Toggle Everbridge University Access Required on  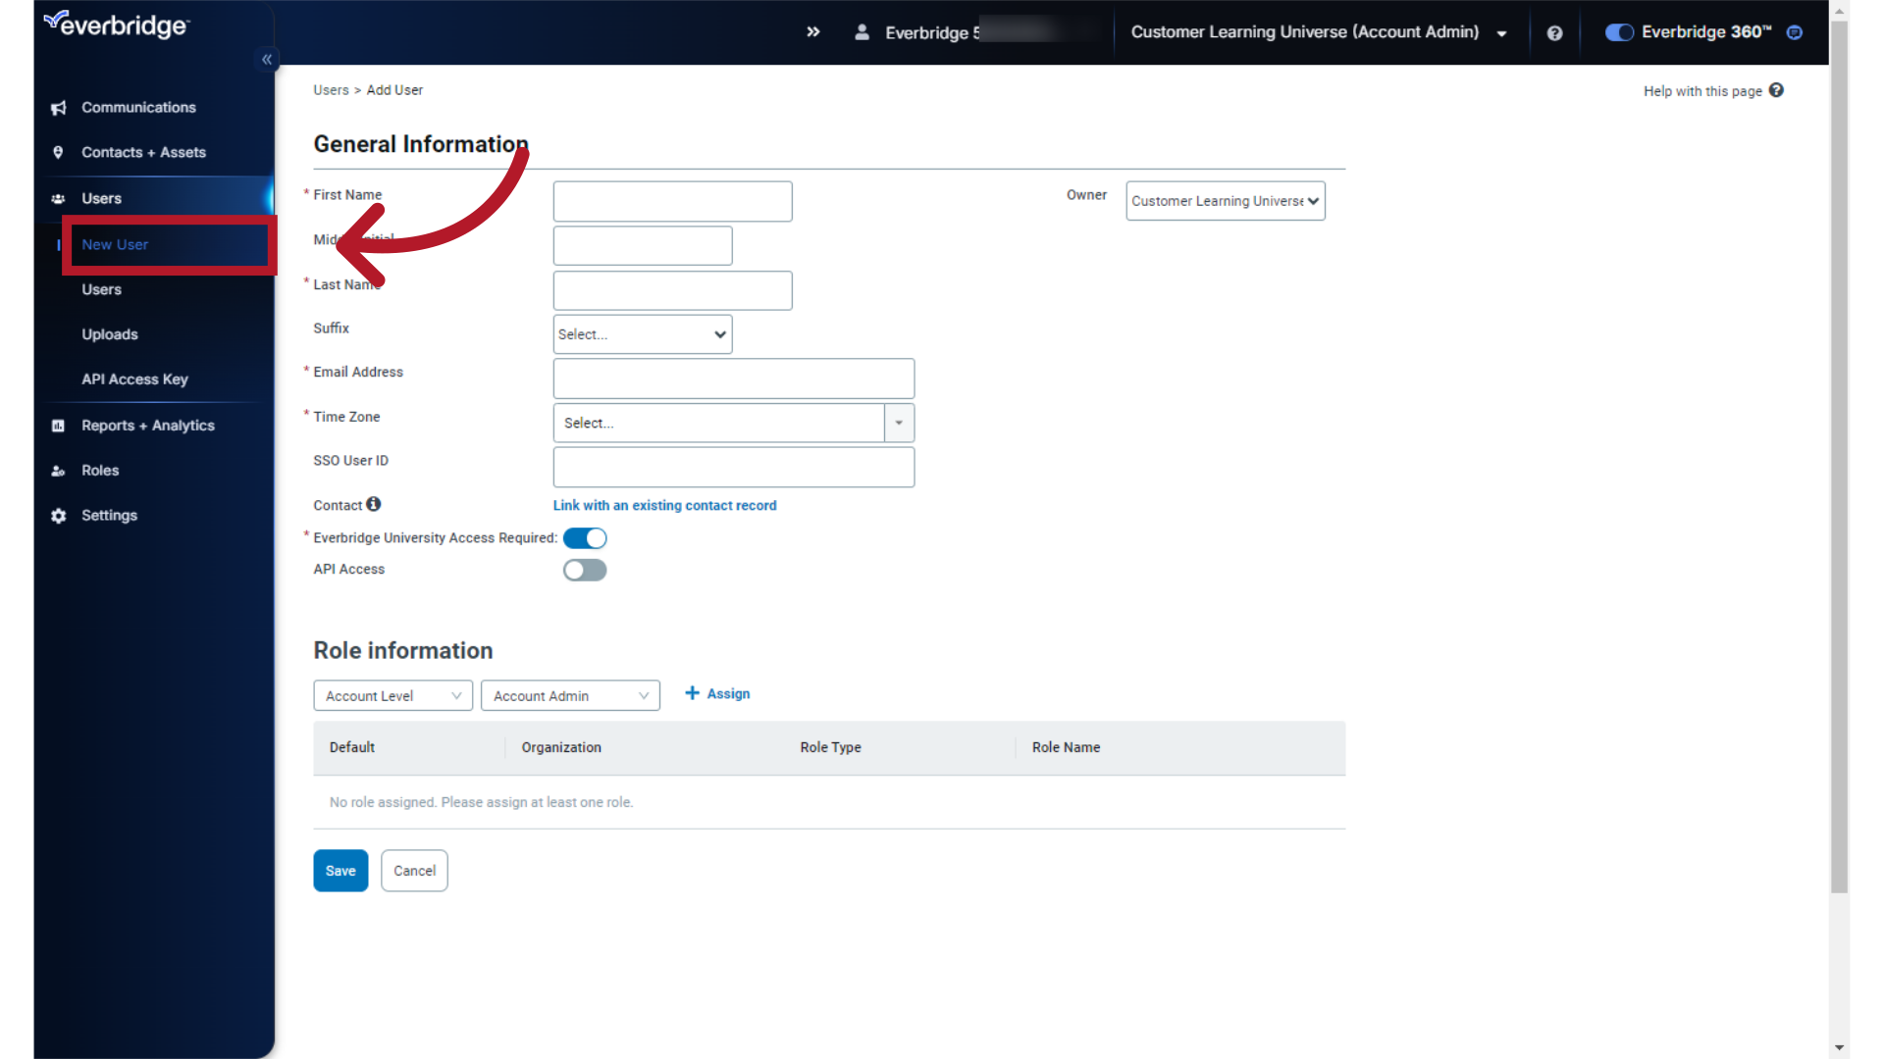coord(585,538)
